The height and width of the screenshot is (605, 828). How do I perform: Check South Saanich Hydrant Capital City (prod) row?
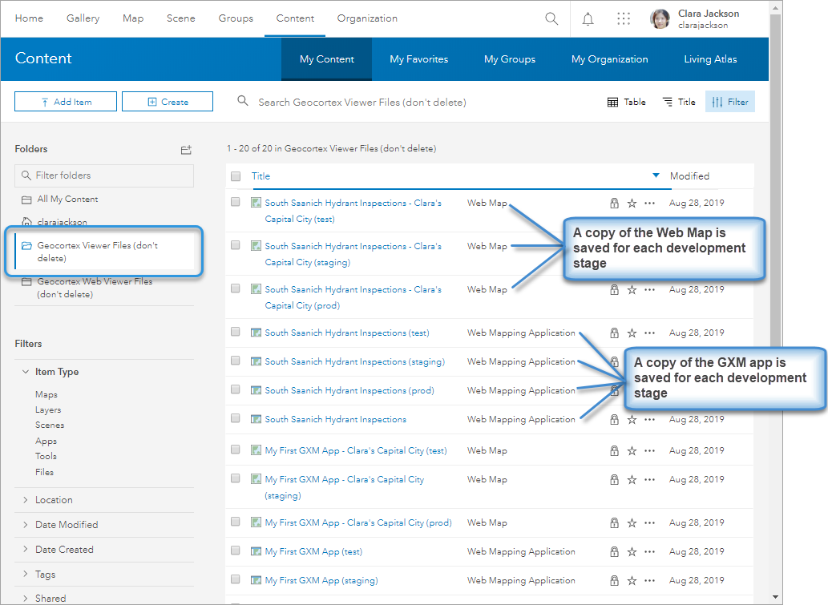pyautogui.click(x=236, y=288)
